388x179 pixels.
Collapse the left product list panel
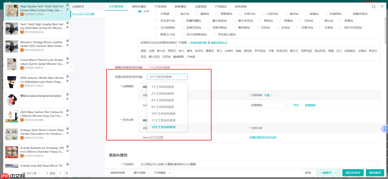coord(71,66)
